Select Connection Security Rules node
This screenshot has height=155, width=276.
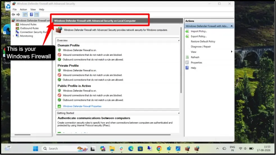[33, 32]
